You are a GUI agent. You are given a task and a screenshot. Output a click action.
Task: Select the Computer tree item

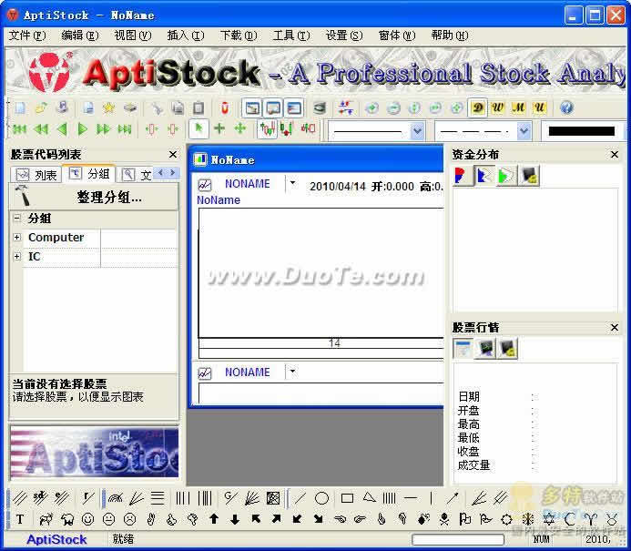pos(56,237)
